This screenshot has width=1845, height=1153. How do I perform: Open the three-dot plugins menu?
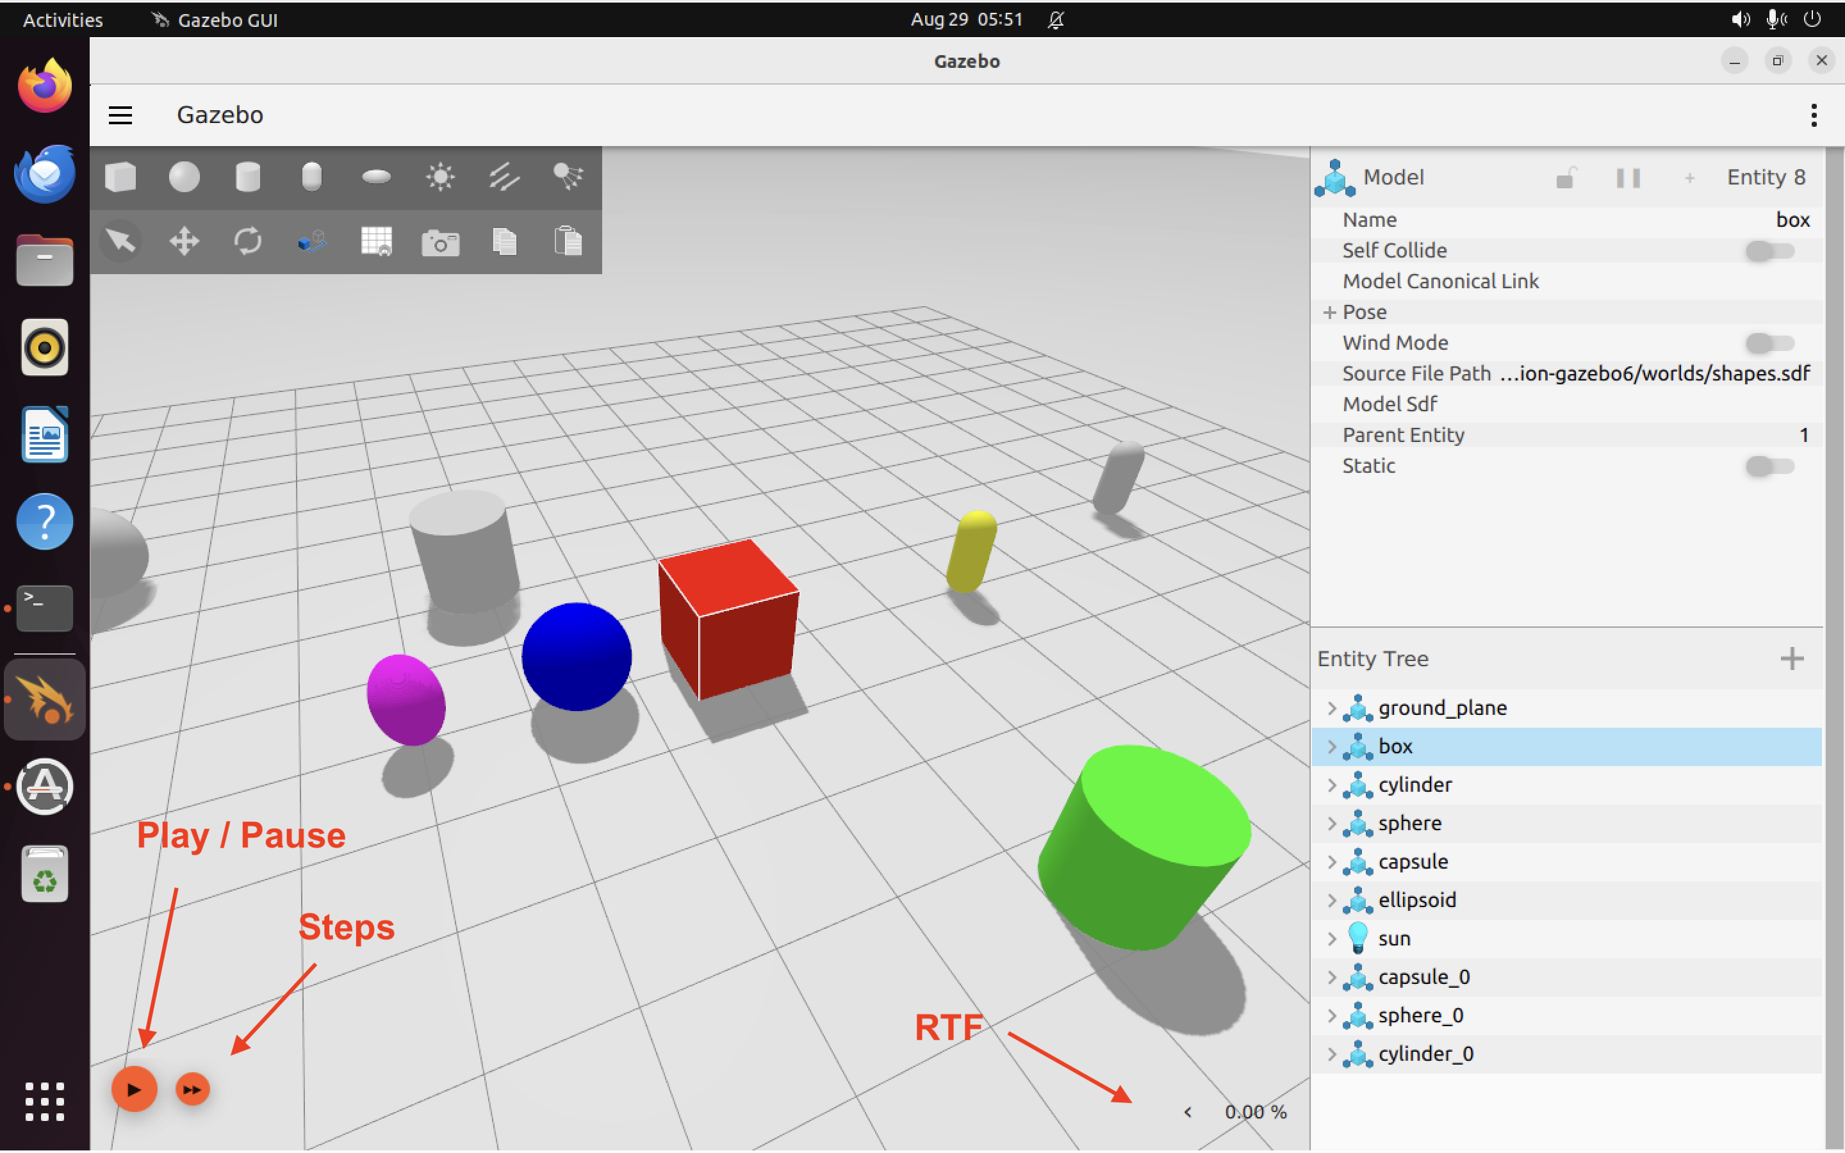[1814, 115]
